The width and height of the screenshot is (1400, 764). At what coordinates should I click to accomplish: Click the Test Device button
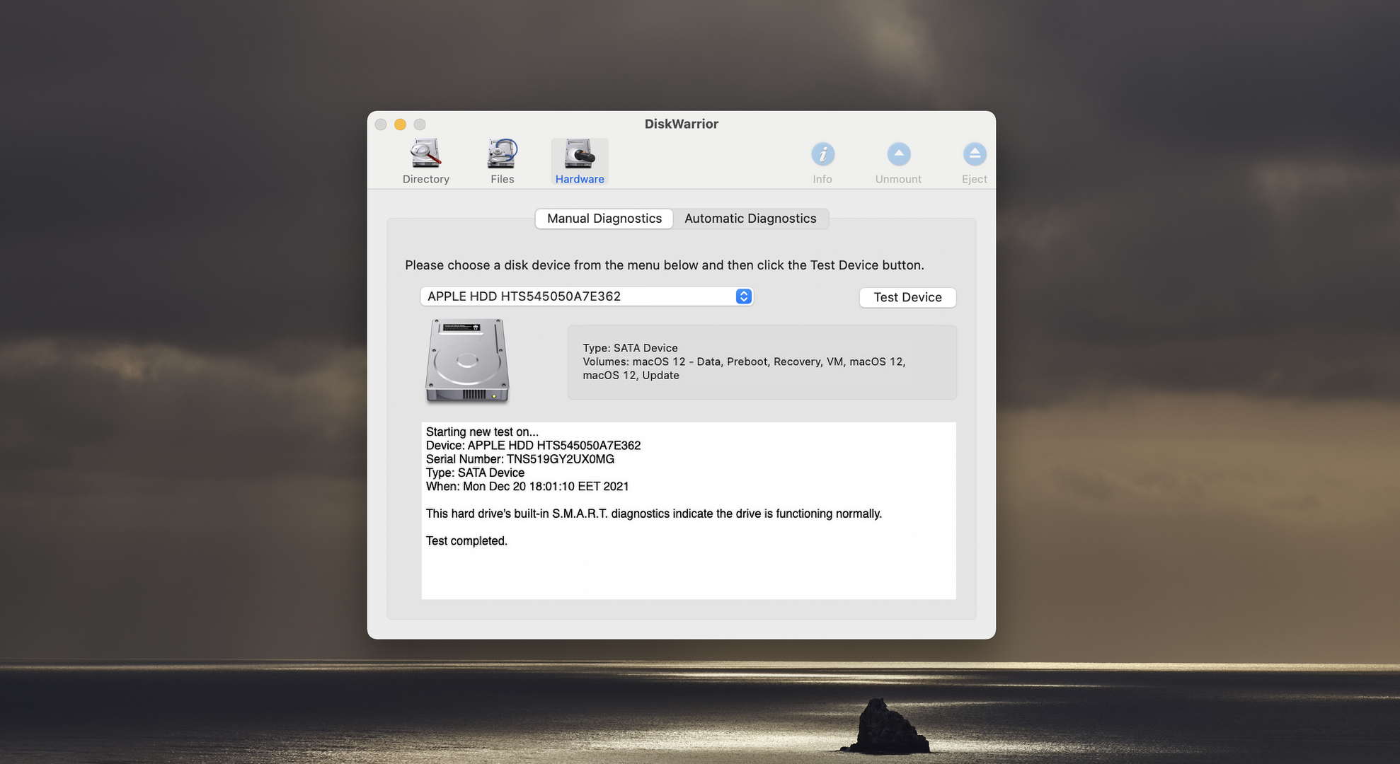click(907, 297)
